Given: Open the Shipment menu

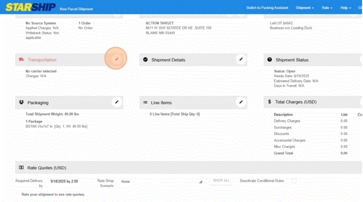Looking at the screenshot, I should (x=305, y=8).
